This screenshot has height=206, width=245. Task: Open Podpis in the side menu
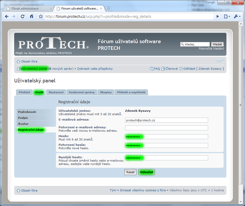point(36,118)
